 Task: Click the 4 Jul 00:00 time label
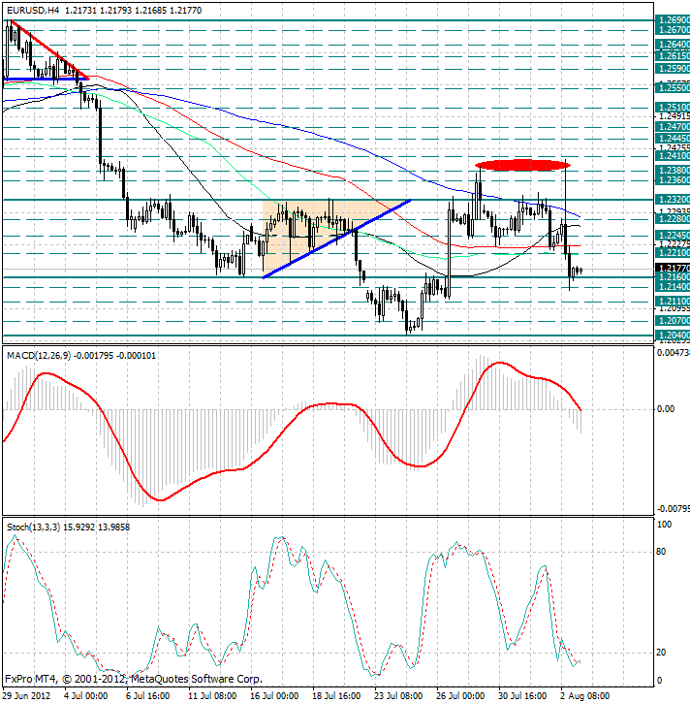coord(86,696)
